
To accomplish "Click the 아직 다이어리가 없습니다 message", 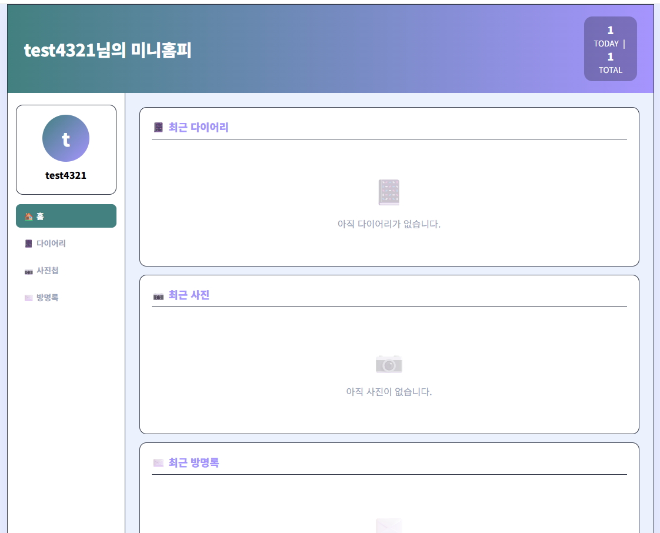I will point(389,224).
